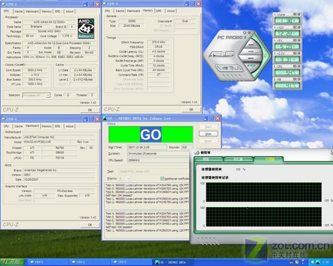Activate the GO - ORTHOS BETA taskbar button

pyautogui.click(x=173, y=262)
